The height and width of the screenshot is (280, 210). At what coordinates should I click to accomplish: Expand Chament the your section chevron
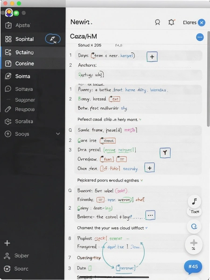pyautogui.click(x=146, y=228)
